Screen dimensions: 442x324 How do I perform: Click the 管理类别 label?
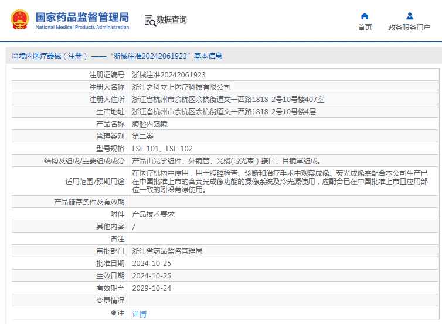point(110,137)
